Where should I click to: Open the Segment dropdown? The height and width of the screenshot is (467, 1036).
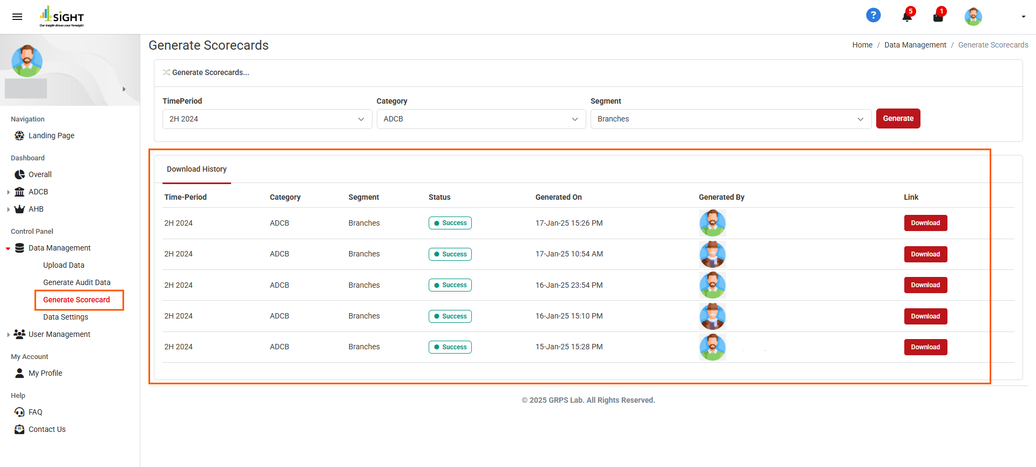(x=731, y=119)
